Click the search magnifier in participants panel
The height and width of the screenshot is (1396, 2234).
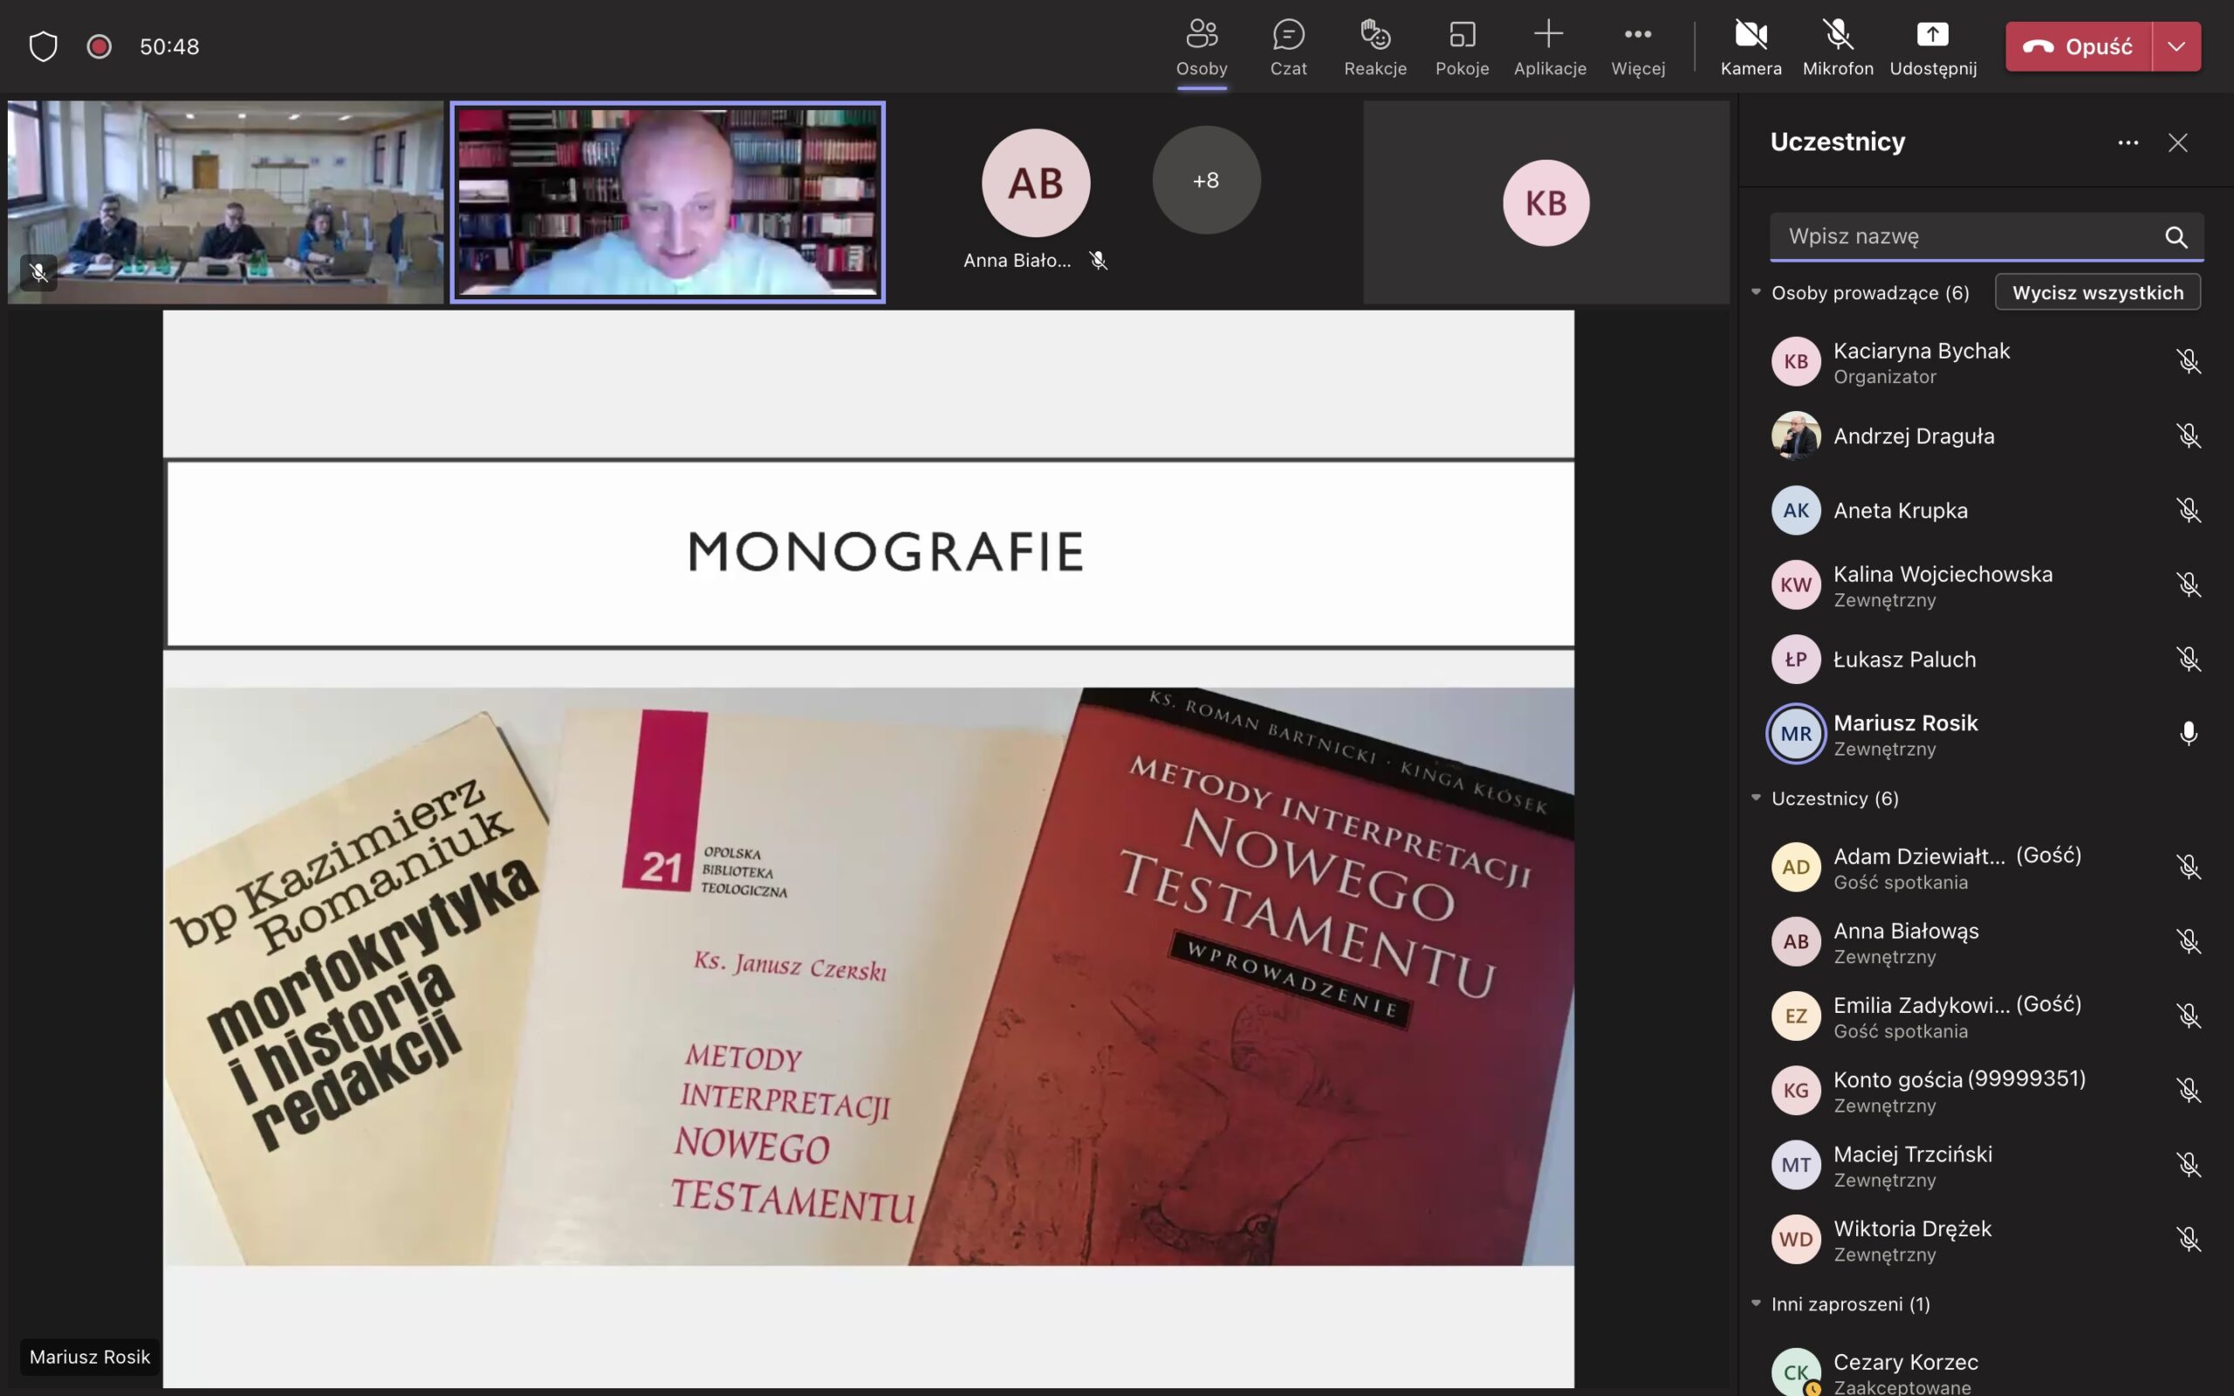coord(2176,237)
